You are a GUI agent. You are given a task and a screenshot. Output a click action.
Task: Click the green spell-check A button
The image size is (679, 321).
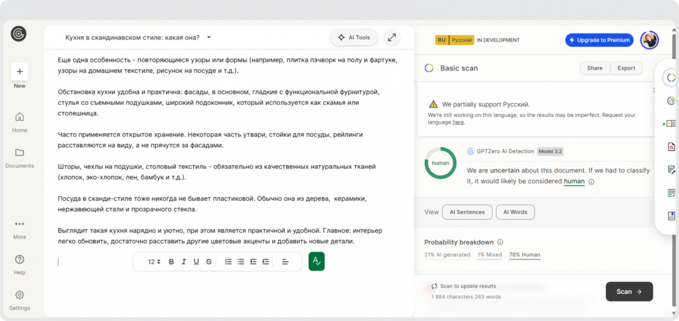(x=317, y=261)
